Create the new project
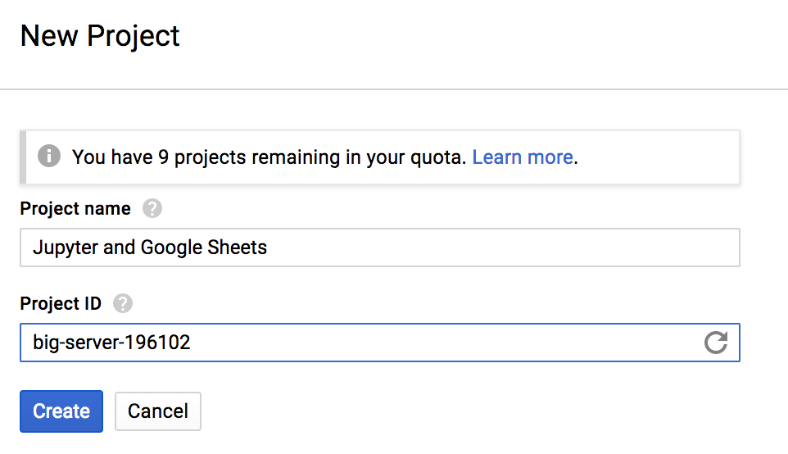Screen dimensions: 788x454 click(61, 411)
